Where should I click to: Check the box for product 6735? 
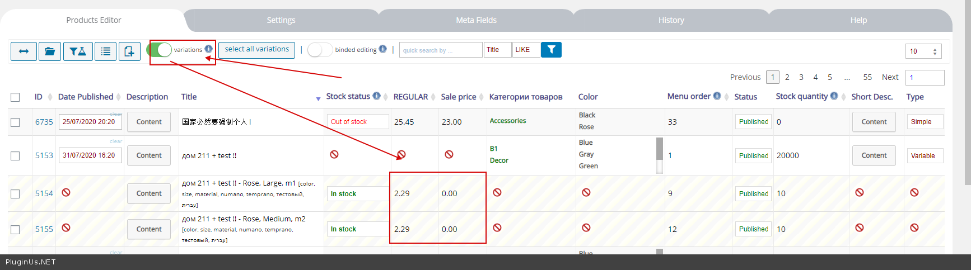coord(15,122)
